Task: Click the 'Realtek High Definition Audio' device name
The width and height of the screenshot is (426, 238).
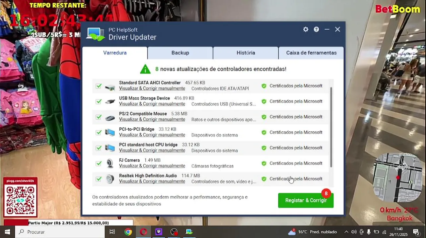Action: [x=148, y=176]
